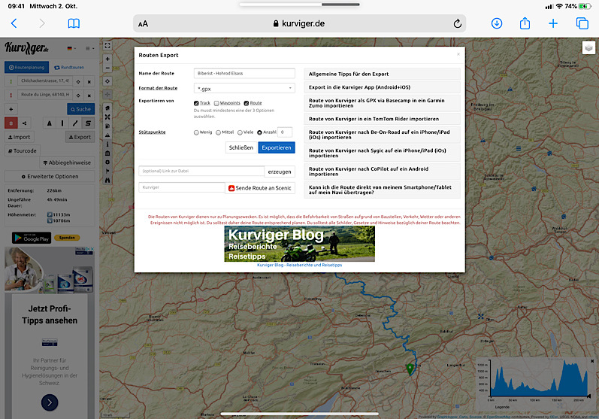Screen dimensions: 599x419
Task: Click the optional Link zur Datei field
Action: (x=201, y=171)
